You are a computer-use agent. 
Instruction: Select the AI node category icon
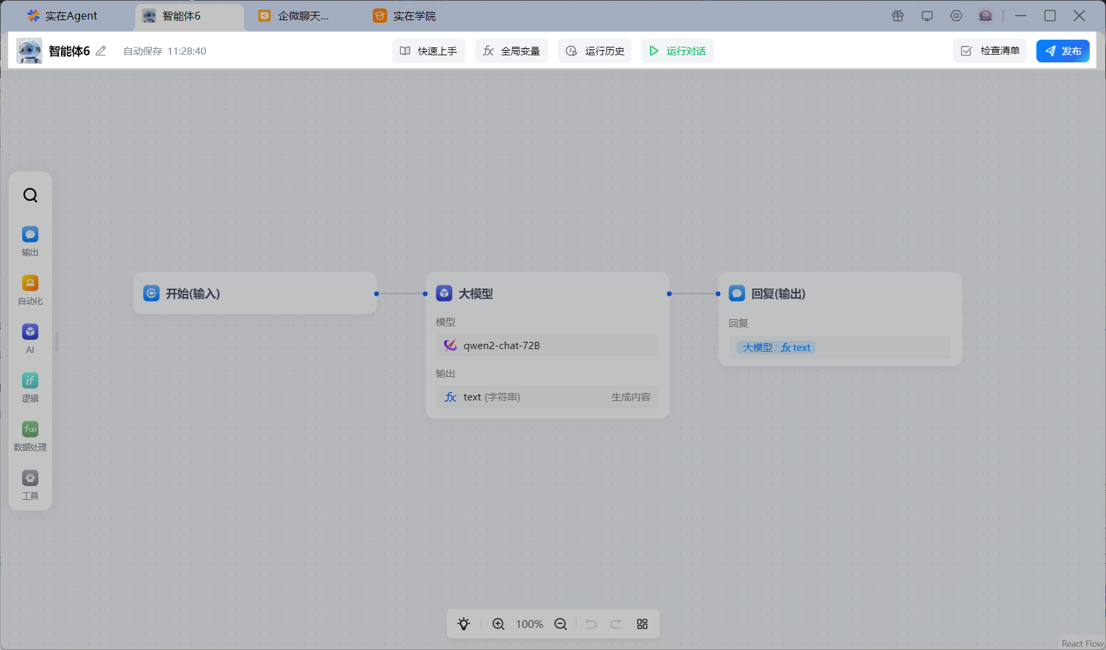pyautogui.click(x=30, y=331)
